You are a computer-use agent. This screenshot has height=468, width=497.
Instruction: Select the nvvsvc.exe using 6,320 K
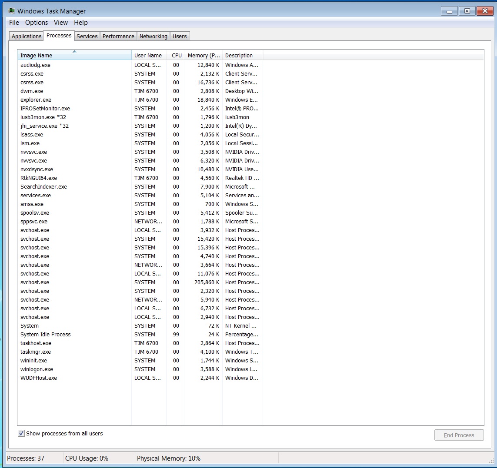tap(140, 161)
